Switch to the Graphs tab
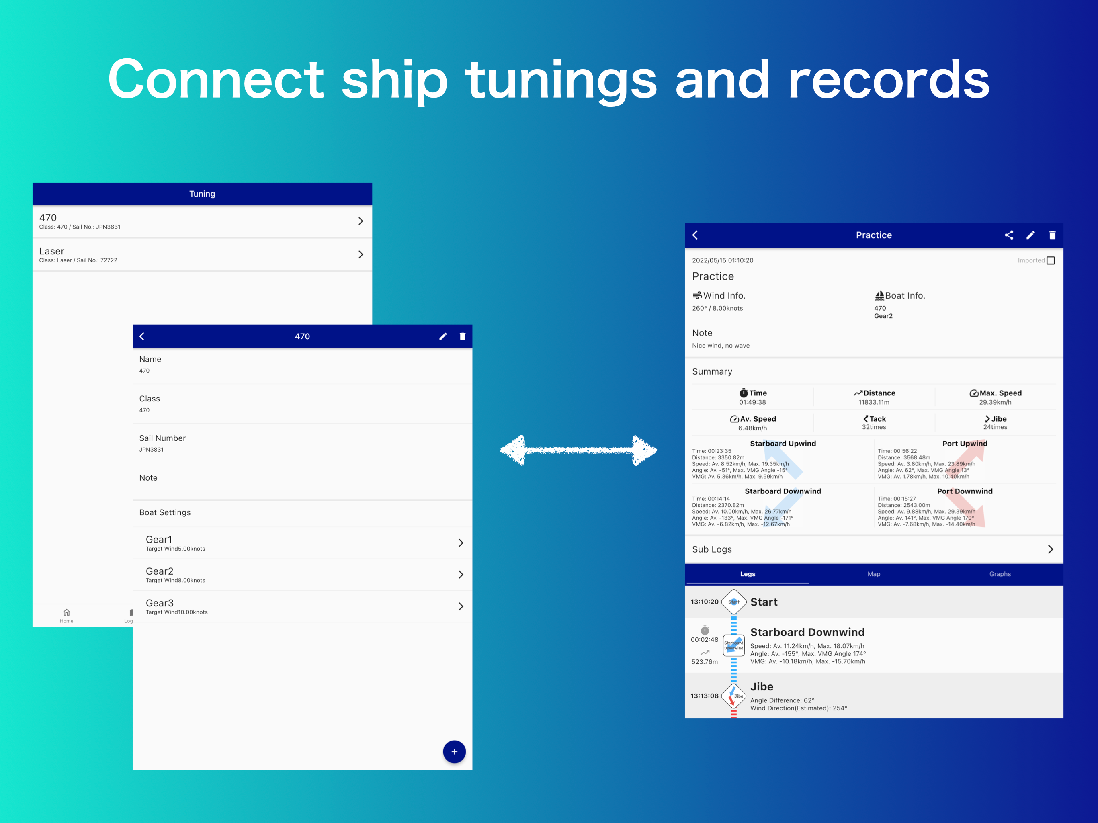 1000,574
